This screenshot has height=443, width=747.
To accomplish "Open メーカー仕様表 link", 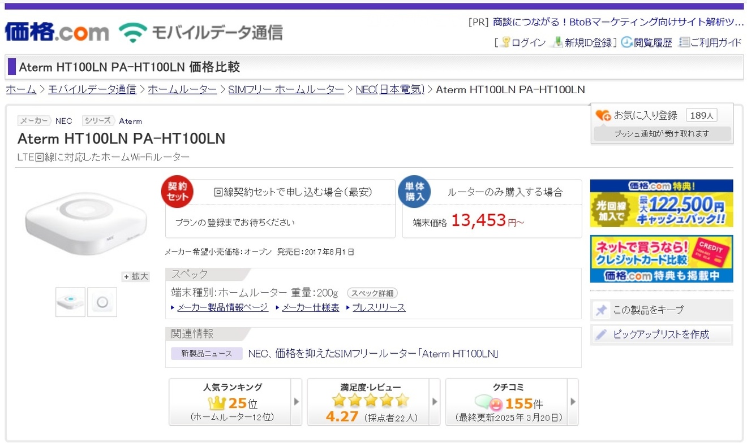I will [x=311, y=307].
